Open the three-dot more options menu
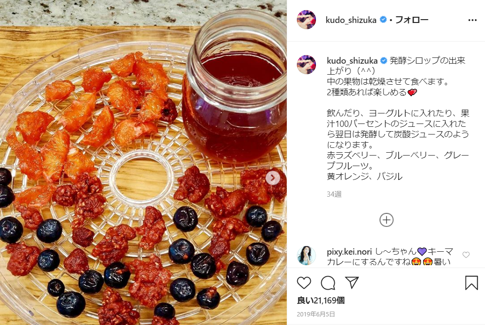 click(473, 20)
